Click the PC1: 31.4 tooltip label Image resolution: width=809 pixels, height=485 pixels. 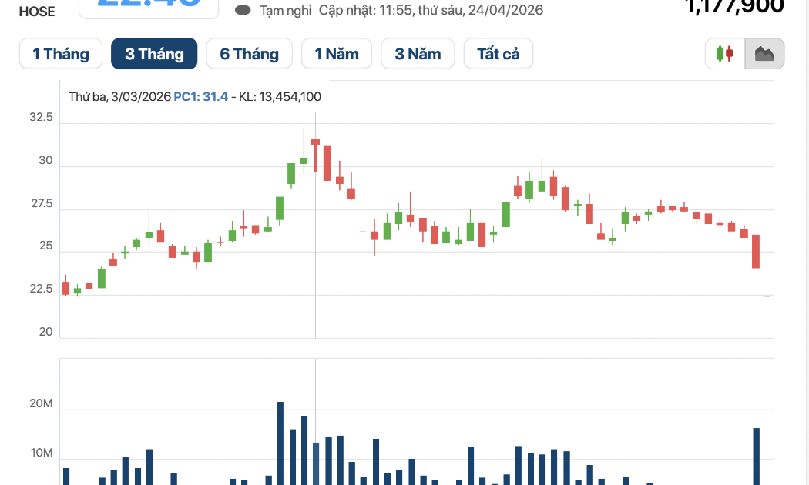click(x=200, y=96)
